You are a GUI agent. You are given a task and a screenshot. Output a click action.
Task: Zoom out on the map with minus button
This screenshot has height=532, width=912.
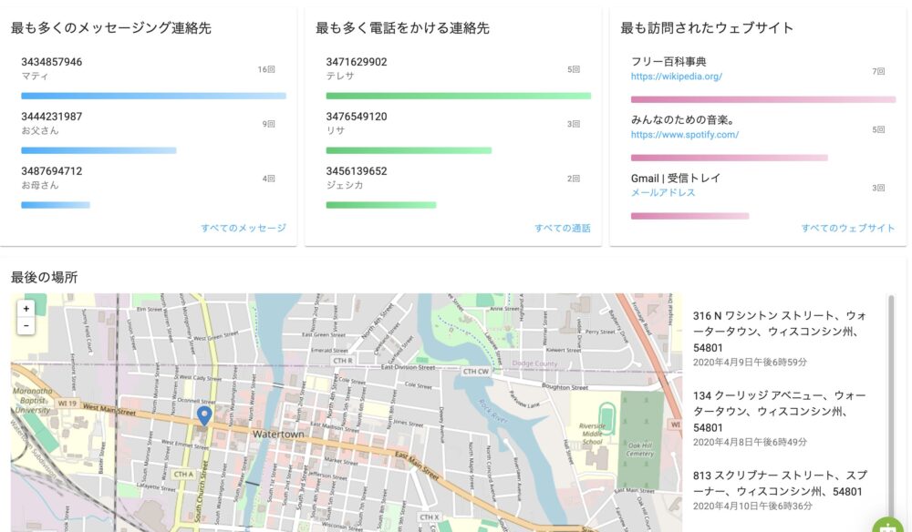26,326
